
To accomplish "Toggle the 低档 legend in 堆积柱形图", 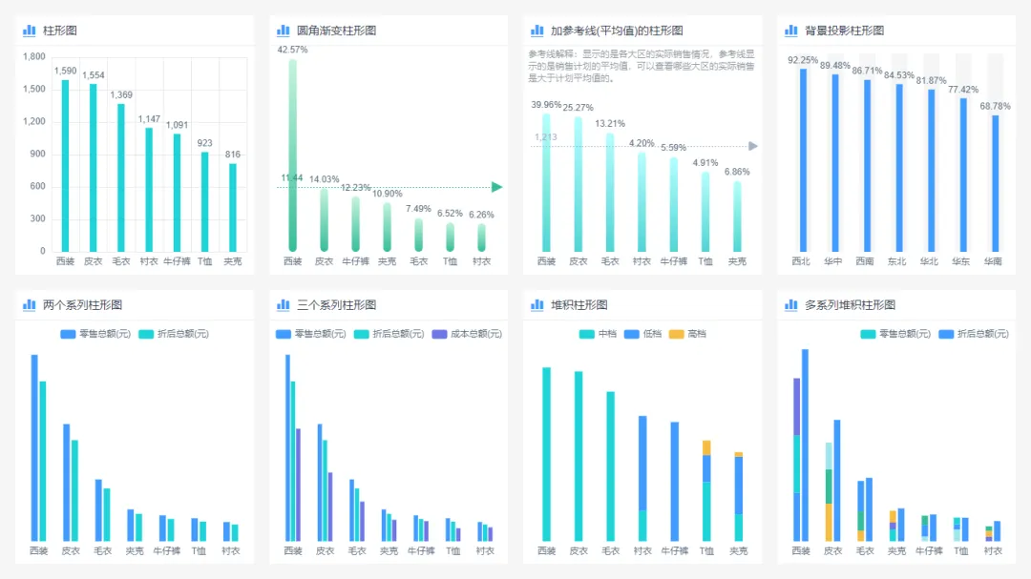I will click(642, 334).
